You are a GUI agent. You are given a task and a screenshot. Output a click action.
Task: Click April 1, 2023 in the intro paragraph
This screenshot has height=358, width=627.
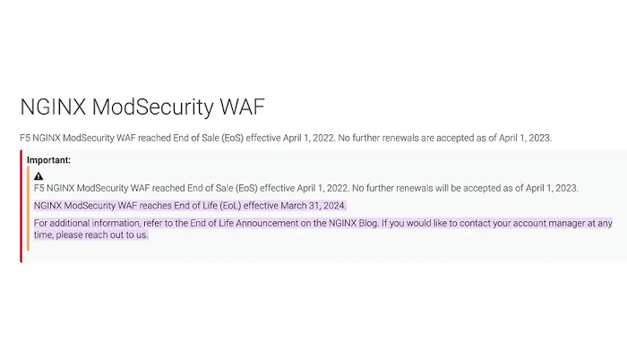tap(525, 138)
